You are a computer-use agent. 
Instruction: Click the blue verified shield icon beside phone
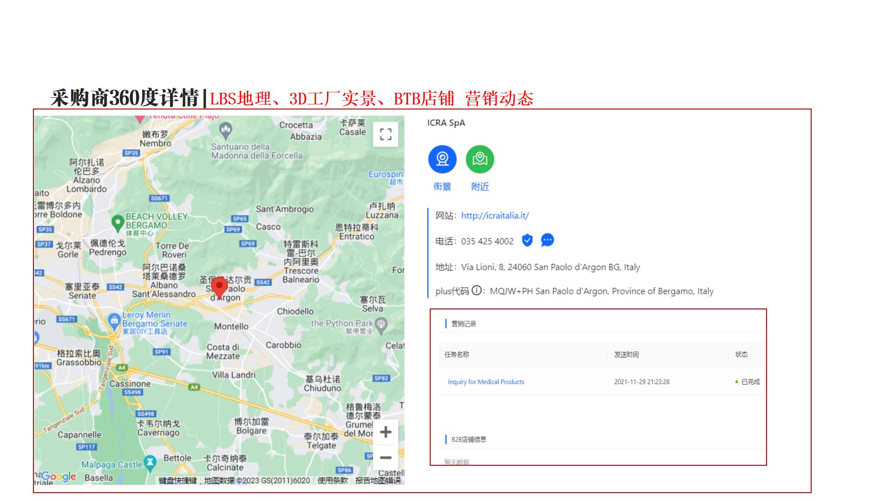click(527, 240)
